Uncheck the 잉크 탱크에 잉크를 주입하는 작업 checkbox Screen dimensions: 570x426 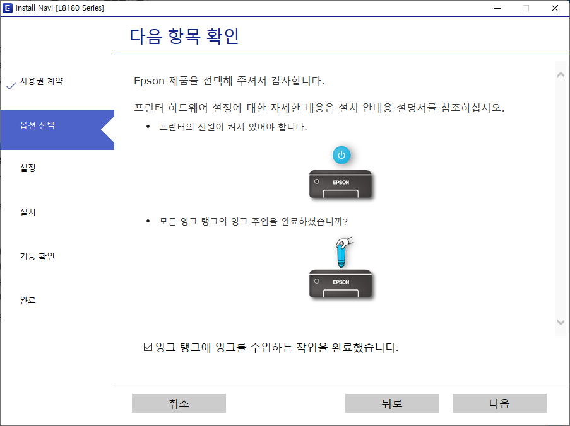click(x=148, y=347)
